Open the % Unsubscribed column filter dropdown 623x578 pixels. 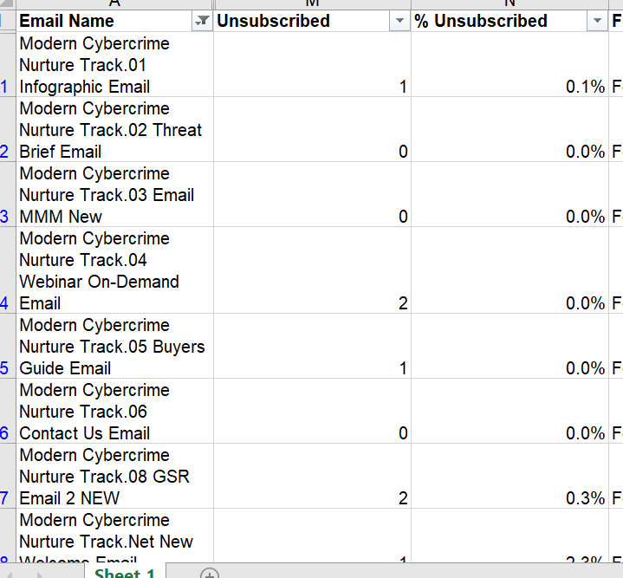[x=597, y=21]
